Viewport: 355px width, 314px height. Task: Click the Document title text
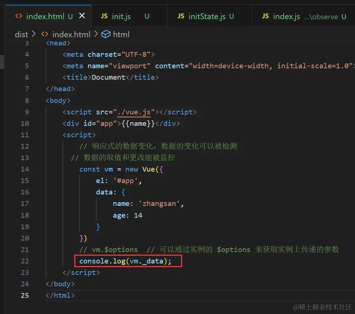click(x=109, y=77)
